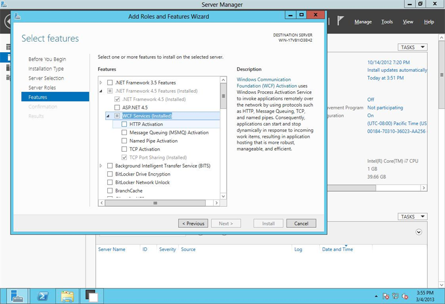This screenshot has width=445, height=304.
Task: Go to Server Roles step
Action: tap(42, 88)
